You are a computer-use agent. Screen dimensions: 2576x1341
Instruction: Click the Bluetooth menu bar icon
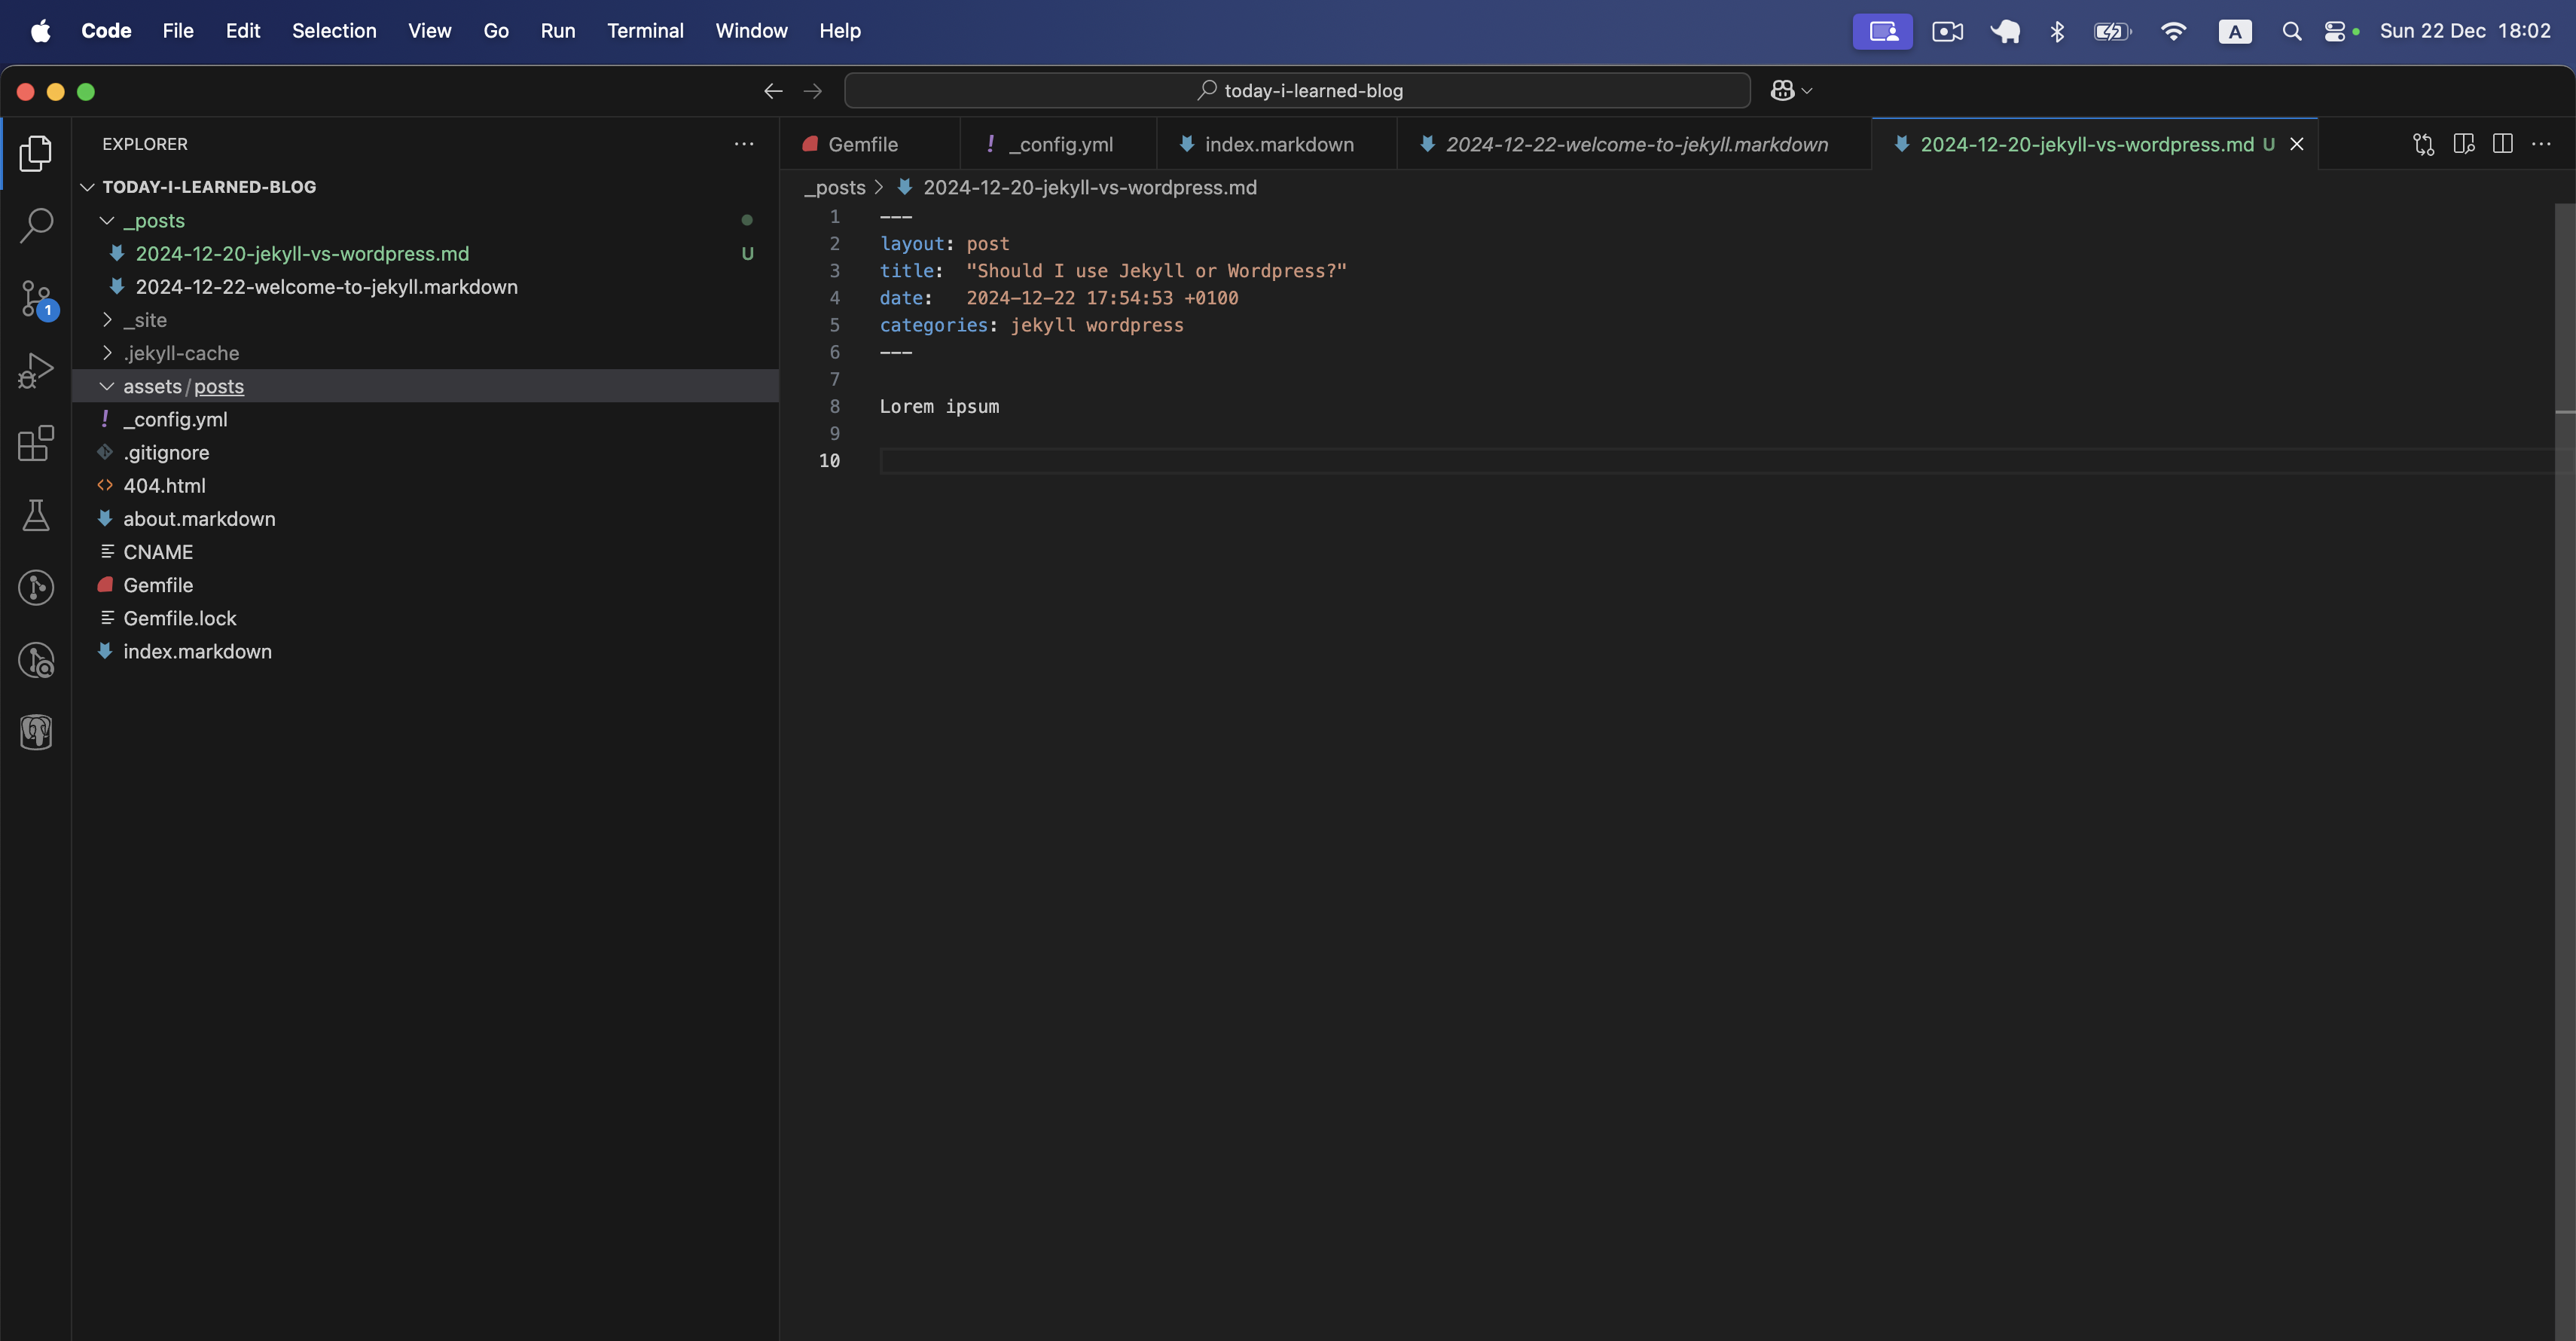(2057, 31)
